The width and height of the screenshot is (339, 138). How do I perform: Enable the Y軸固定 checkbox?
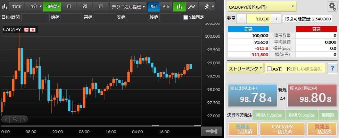186,17
